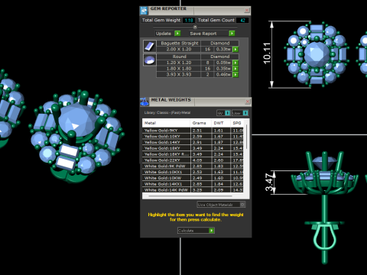
Task: Click the 2.00 X 1.20 baguette size cell
Action: click(179, 49)
